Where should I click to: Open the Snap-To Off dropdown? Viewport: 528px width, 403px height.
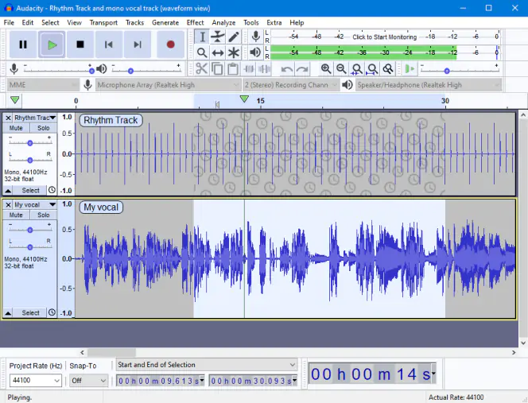(x=88, y=381)
